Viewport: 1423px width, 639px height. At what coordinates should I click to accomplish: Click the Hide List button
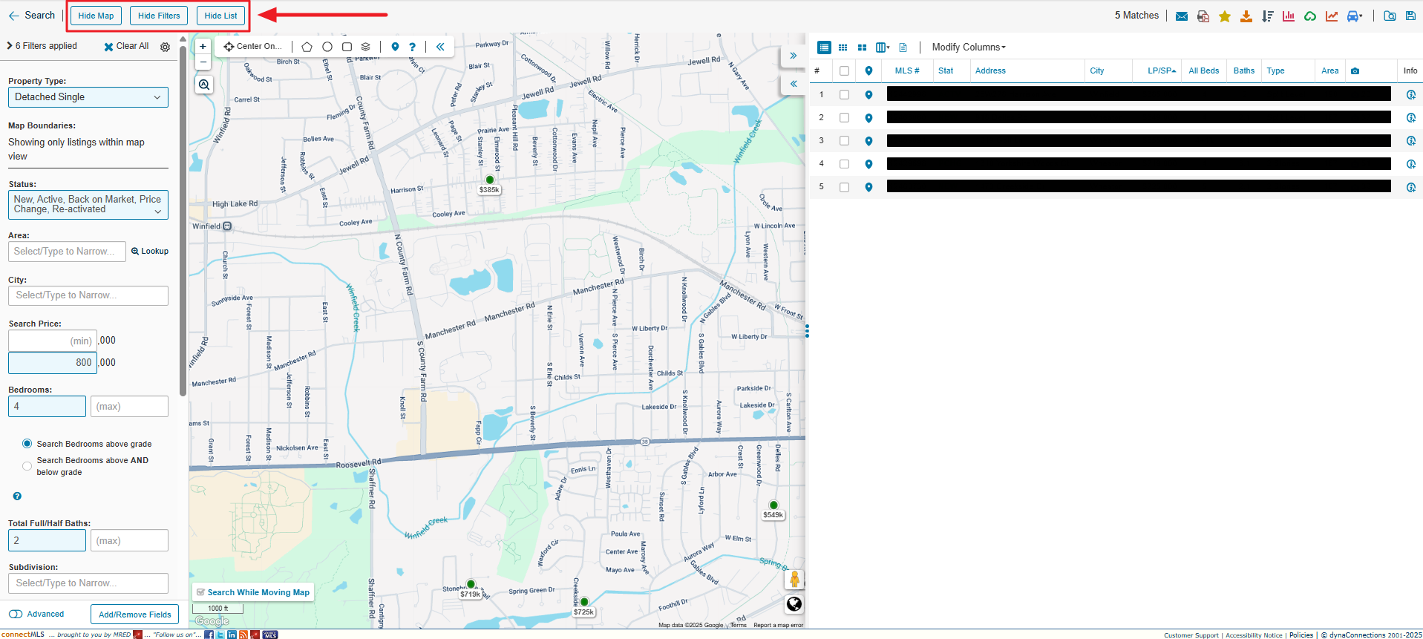pyautogui.click(x=220, y=16)
